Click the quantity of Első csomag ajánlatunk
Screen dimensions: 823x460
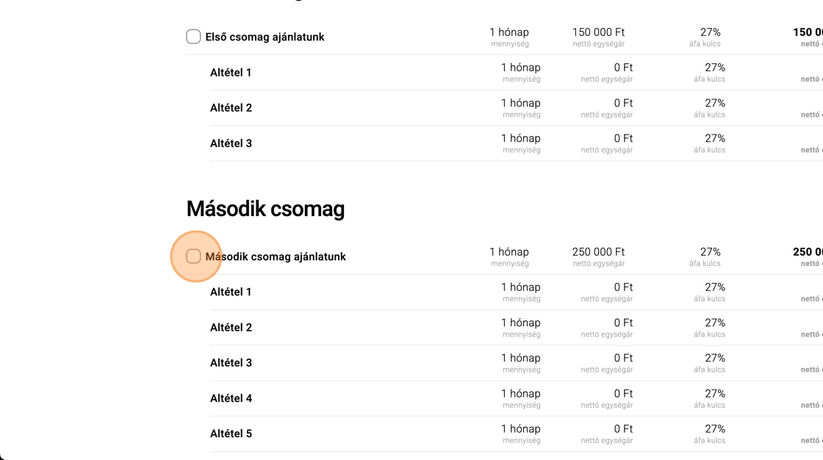(509, 32)
